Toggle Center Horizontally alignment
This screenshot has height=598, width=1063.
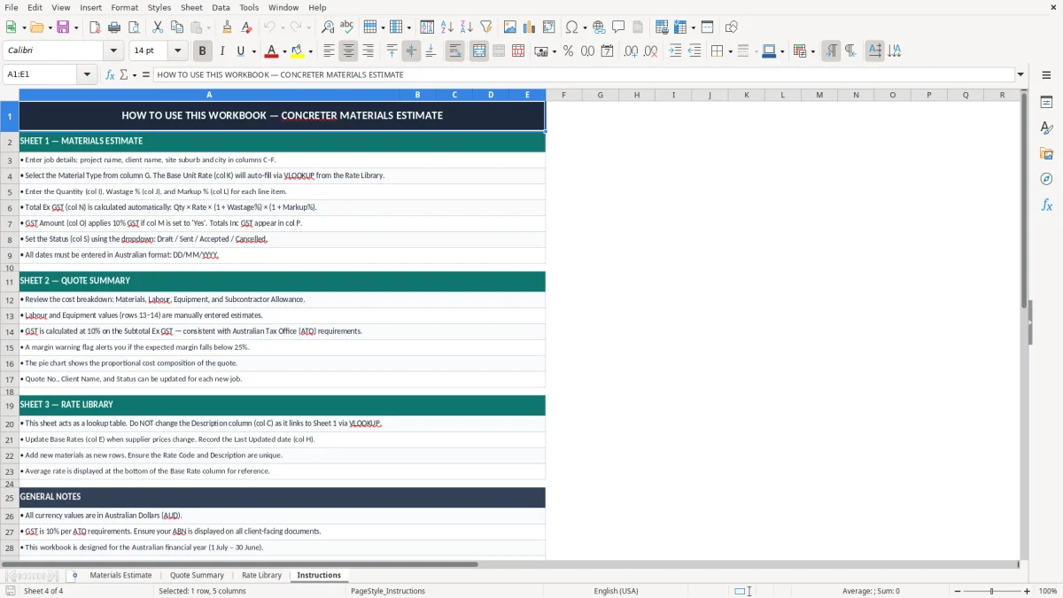(x=349, y=51)
